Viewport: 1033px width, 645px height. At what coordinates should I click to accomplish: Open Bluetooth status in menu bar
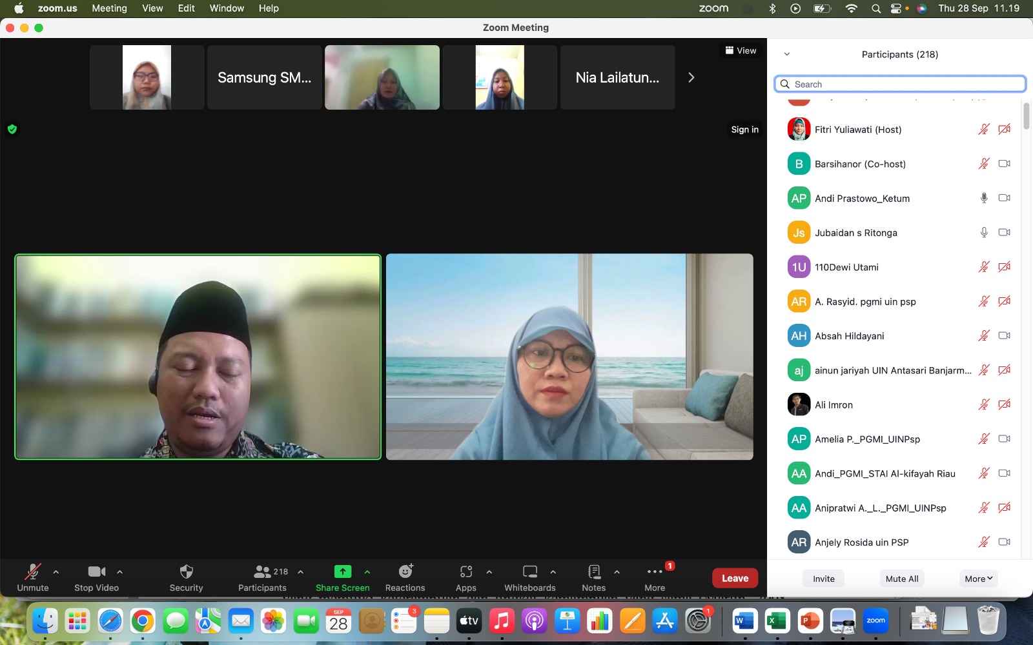(772, 8)
